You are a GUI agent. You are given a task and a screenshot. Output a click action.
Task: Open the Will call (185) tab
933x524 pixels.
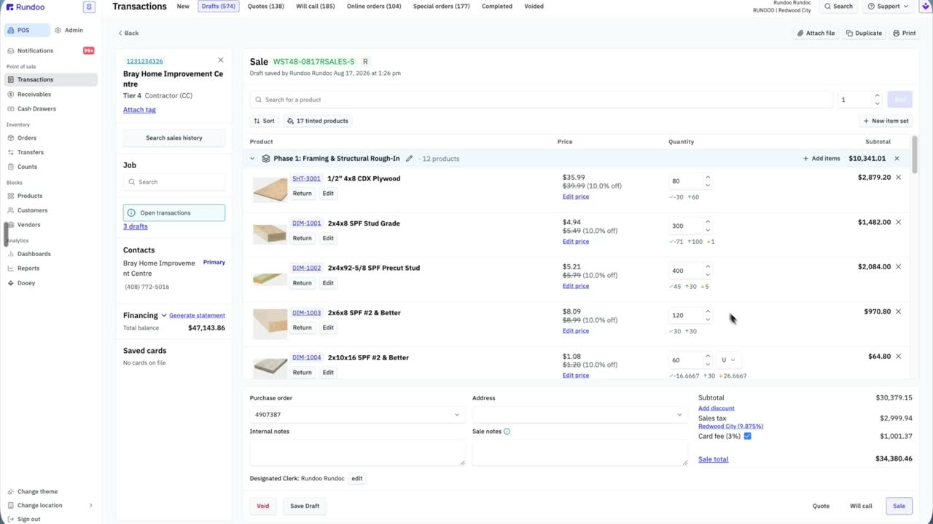click(x=316, y=7)
